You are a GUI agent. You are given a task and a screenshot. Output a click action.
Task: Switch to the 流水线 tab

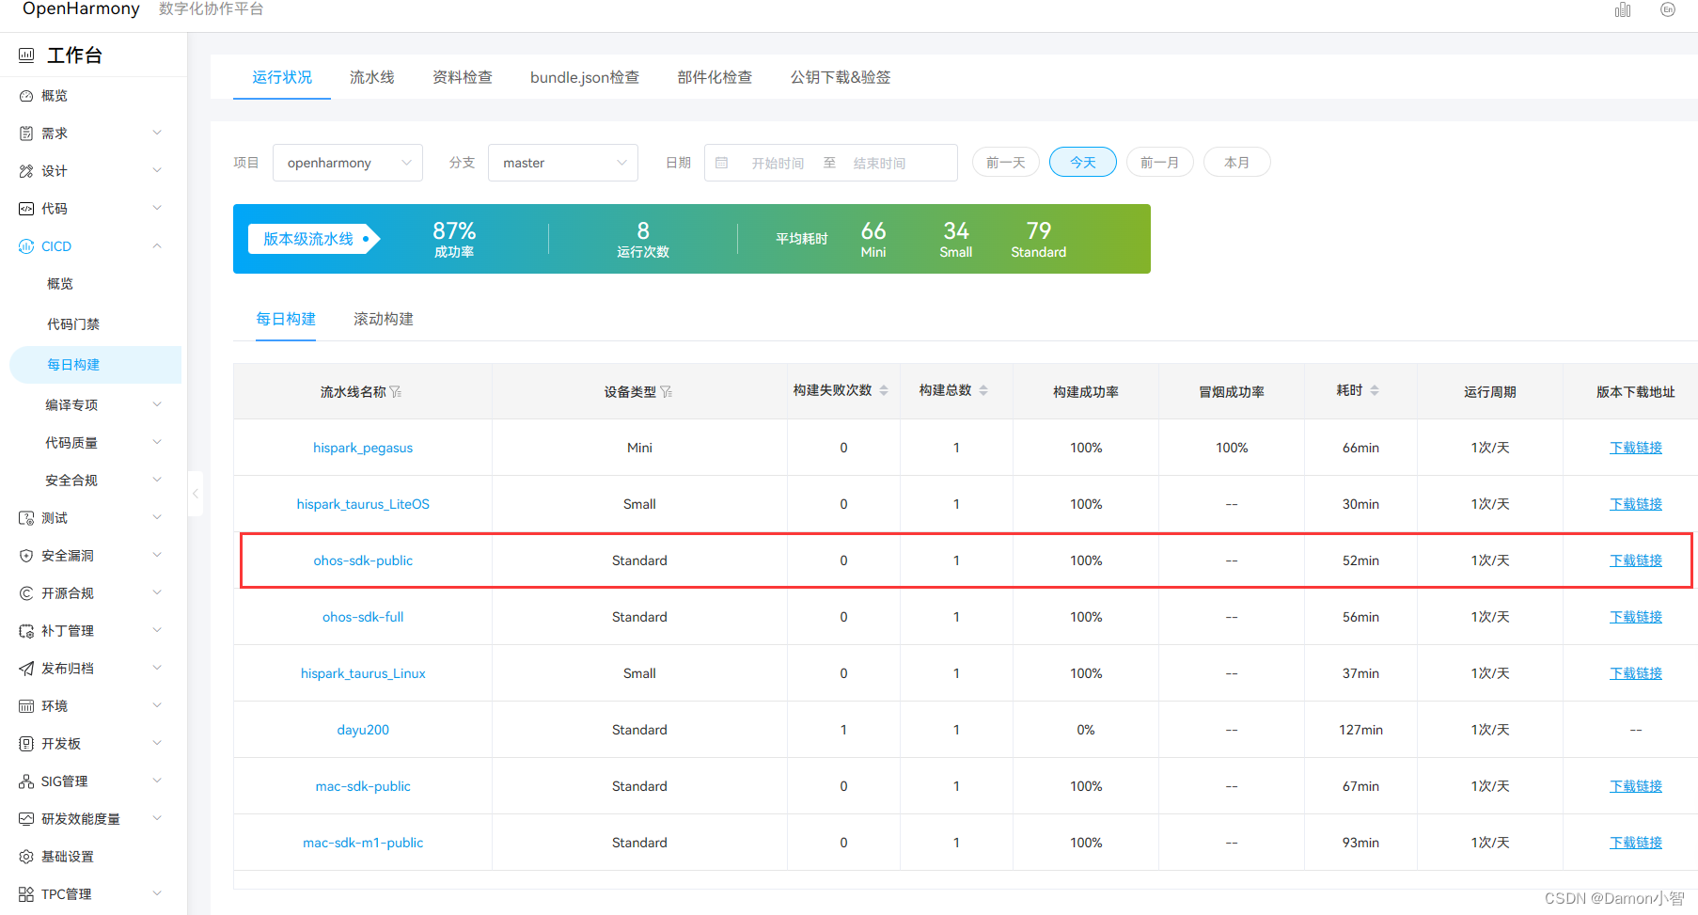(x=372, y=77)
